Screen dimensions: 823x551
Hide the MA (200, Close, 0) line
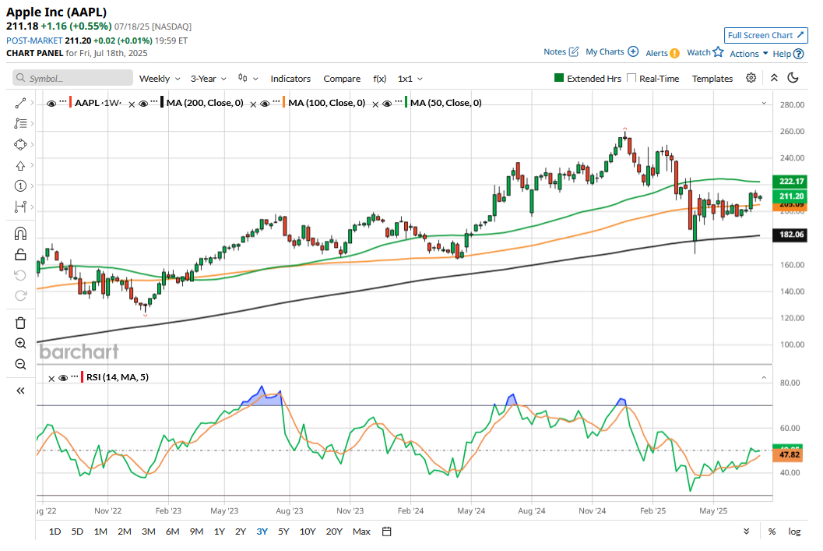point(142,104)
